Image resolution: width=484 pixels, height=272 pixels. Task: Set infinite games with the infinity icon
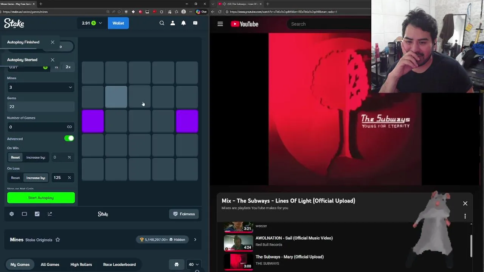(69, 127)
